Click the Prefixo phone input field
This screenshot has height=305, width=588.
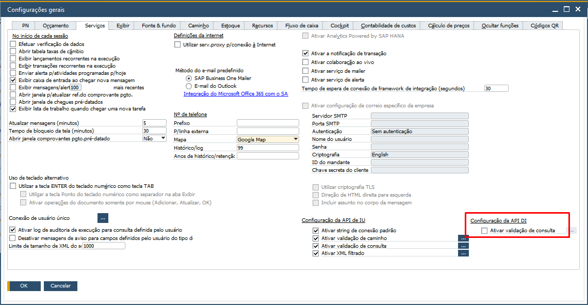point(268,123)
